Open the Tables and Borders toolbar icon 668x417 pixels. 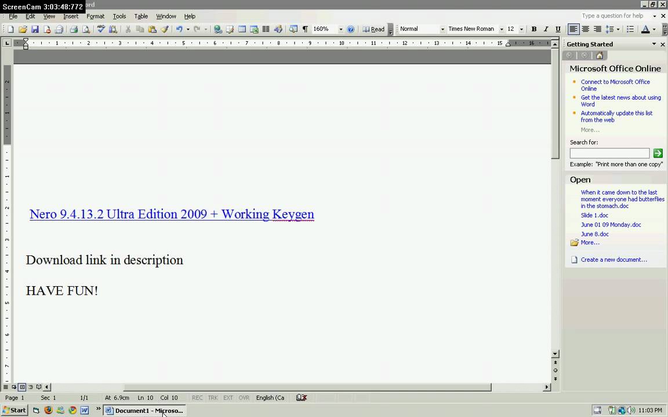(x=230, y=30)
